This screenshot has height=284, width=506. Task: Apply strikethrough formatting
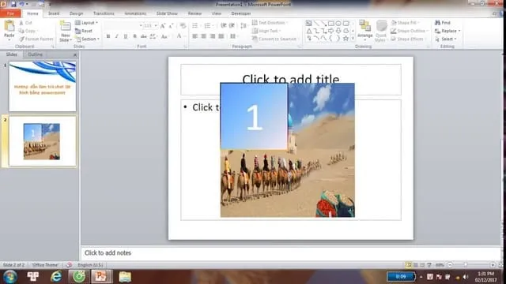144,36
